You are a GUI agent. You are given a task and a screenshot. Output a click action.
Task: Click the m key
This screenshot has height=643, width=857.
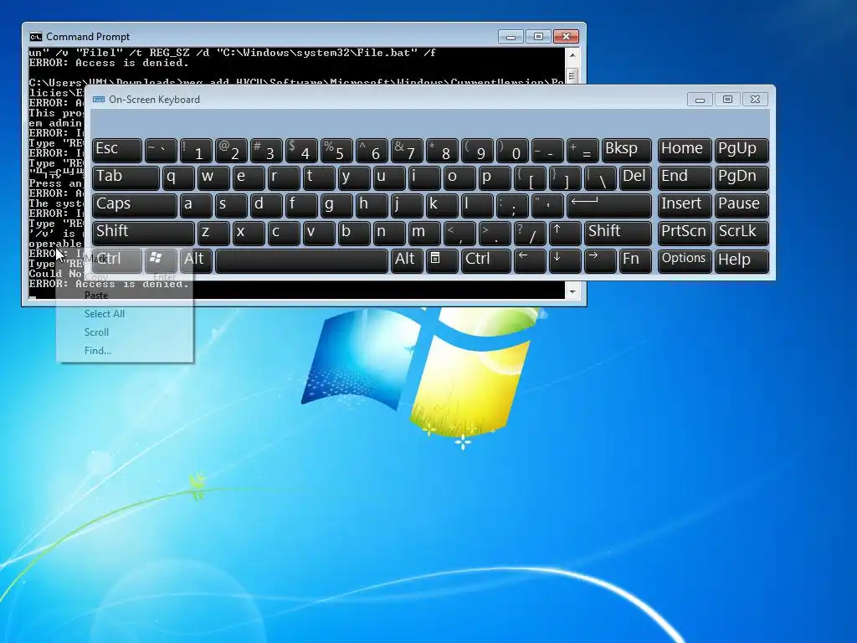tap(424, 233)
